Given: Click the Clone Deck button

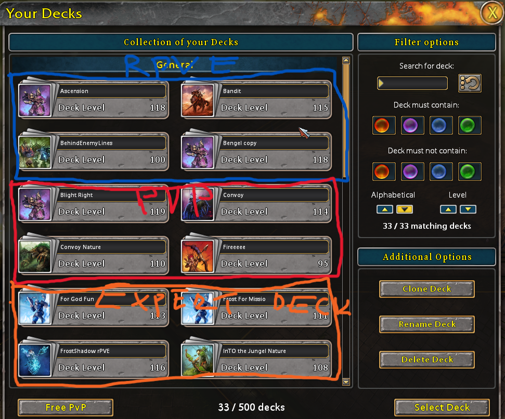Looking at the screenshot, I should [x=427, y=289].
